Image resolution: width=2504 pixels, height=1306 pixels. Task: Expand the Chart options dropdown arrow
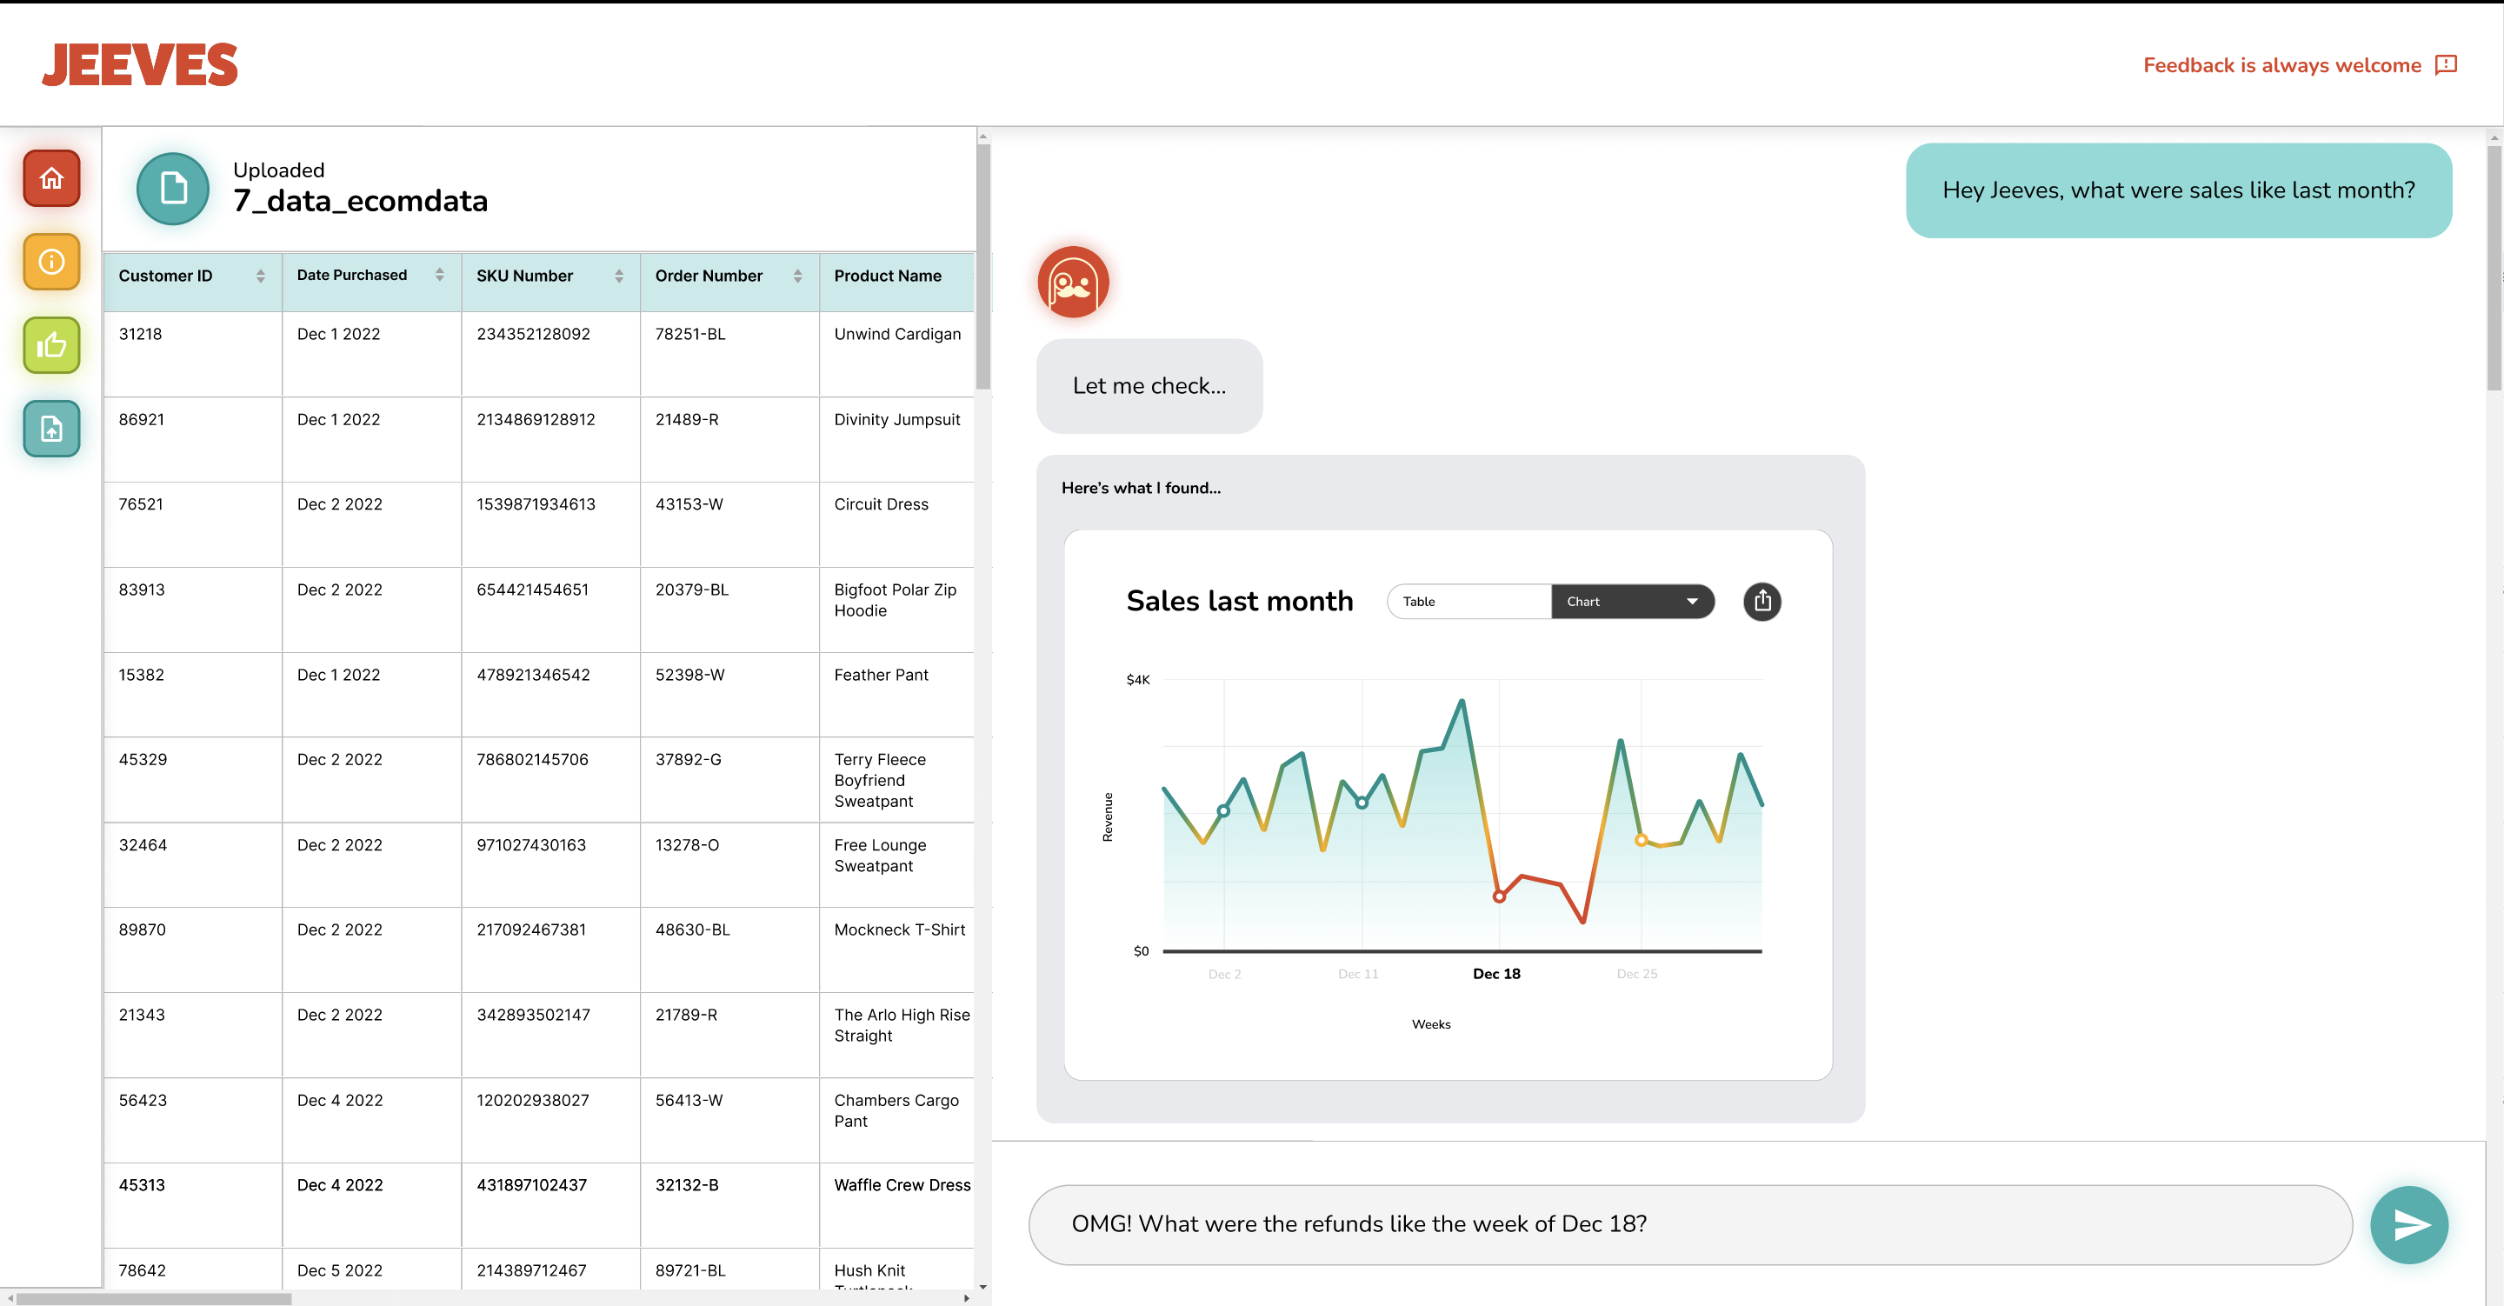click(x=1693, y=601)
